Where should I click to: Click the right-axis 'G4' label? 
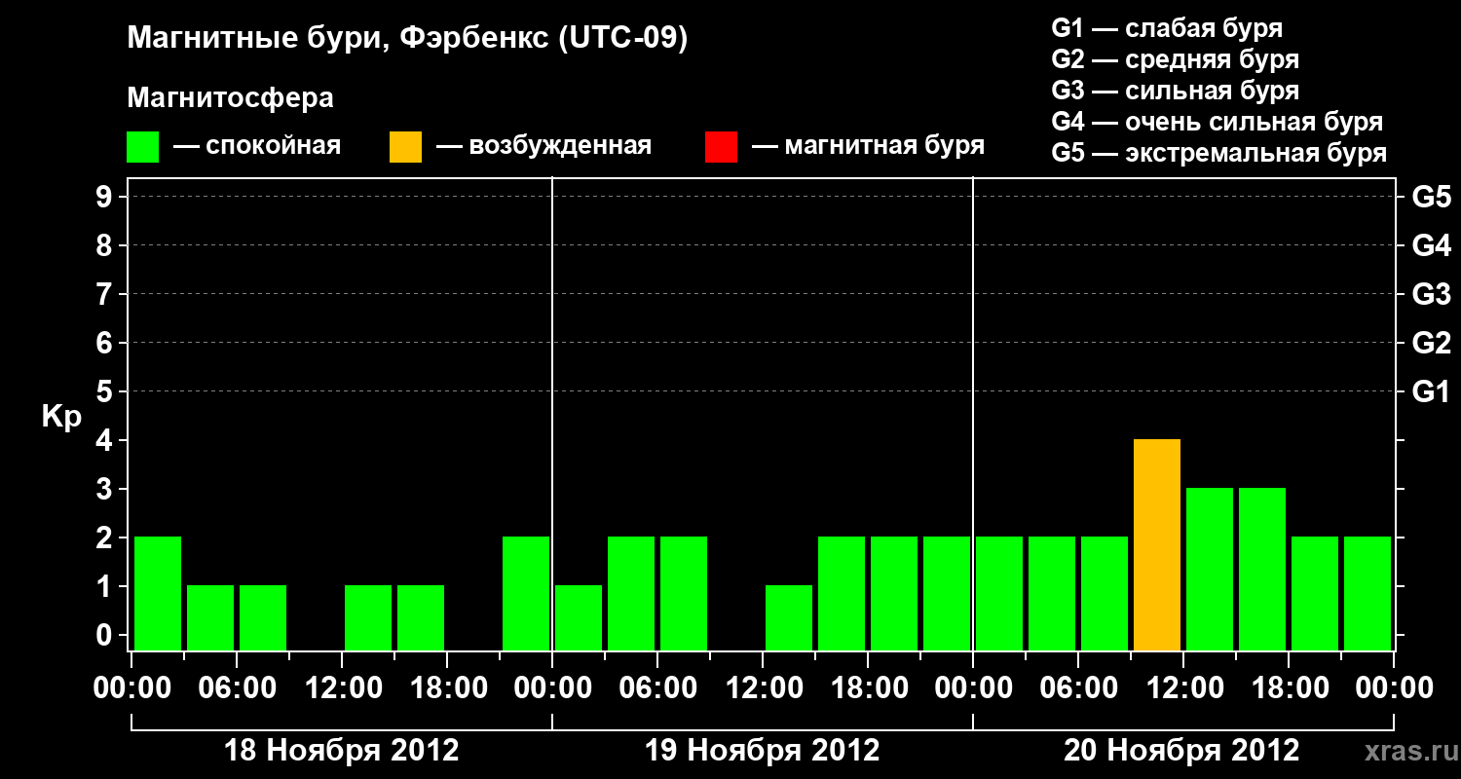coord(1432,246)
